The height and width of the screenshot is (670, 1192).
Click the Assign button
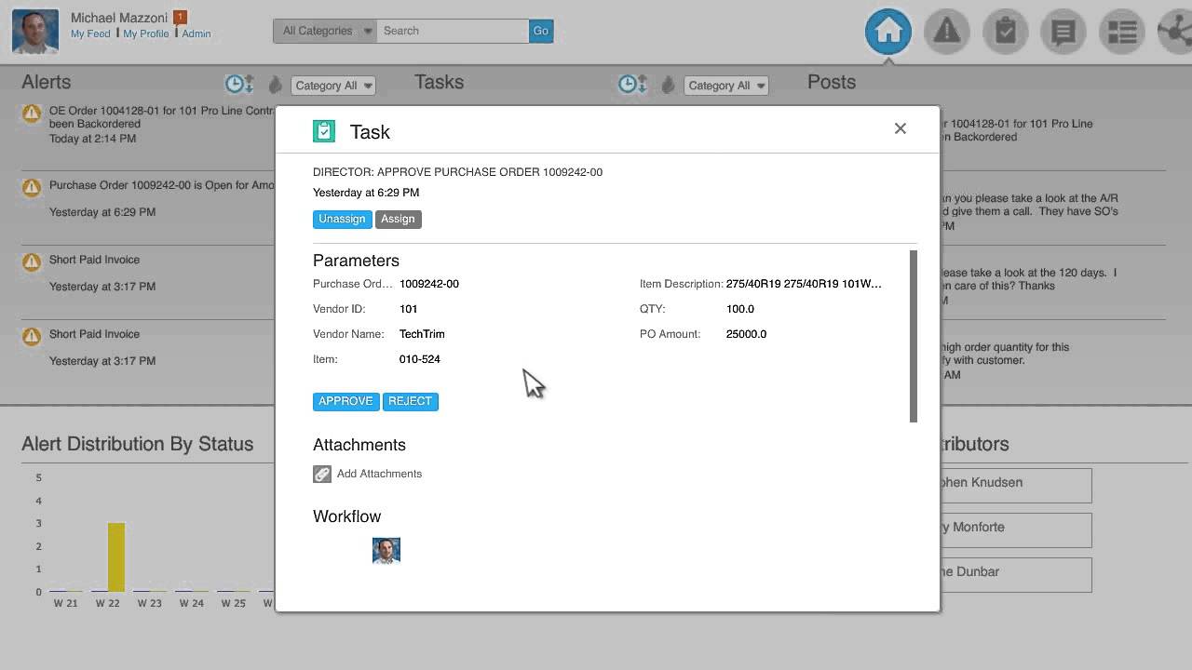tap(398, 219)
